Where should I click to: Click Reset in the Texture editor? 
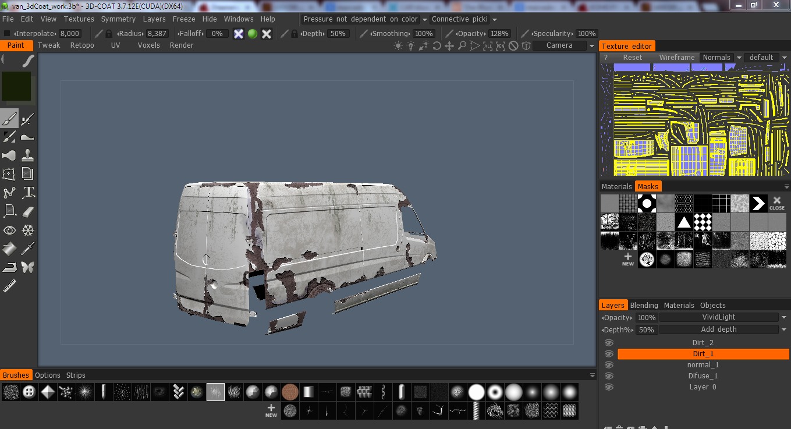coord(632,58)
